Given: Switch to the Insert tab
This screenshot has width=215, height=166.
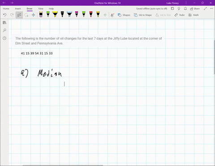Looking at the screenshot, I should pos(18,8).
